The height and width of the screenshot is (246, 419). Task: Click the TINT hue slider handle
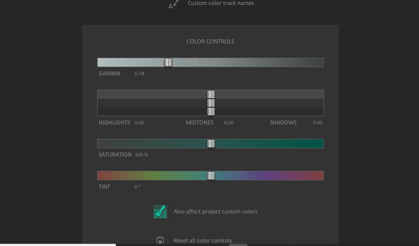click(x=211, y=176)
